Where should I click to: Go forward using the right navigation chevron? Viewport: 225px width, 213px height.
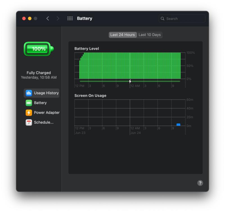(57, 18)
